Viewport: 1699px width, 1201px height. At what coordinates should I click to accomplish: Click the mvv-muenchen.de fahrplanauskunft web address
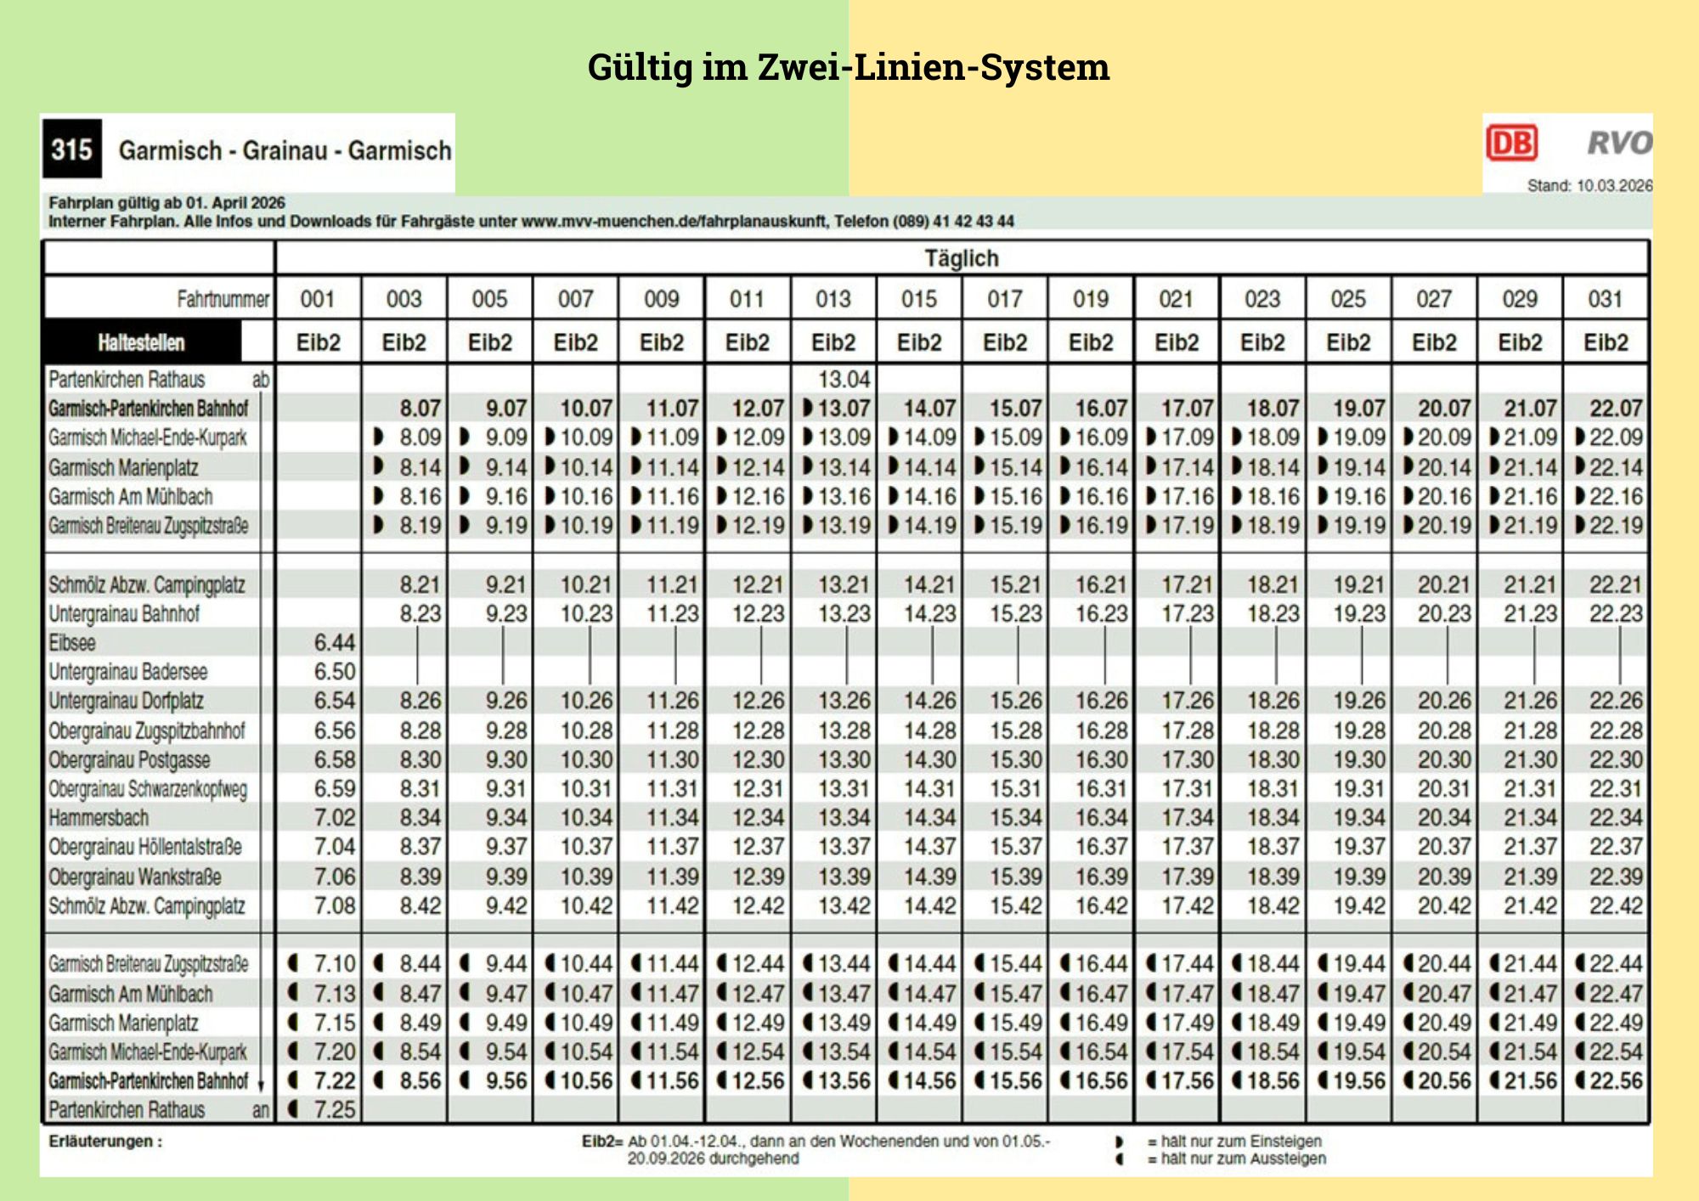(x=675, y=222)
